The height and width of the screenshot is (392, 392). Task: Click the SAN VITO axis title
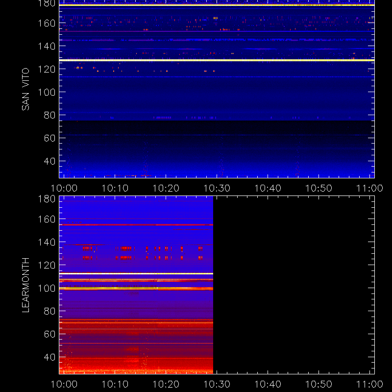point(25,89)
